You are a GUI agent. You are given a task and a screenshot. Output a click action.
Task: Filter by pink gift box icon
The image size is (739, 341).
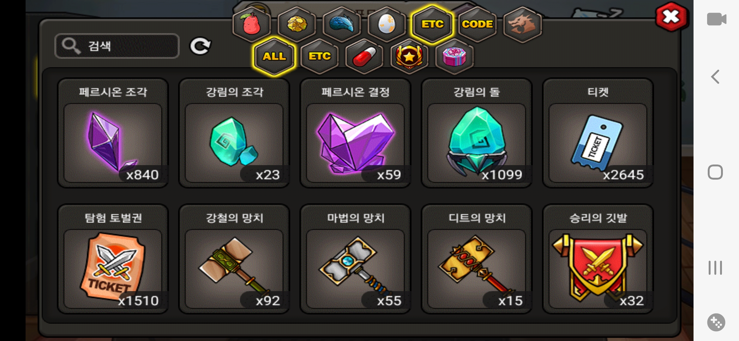click(454, 57)
